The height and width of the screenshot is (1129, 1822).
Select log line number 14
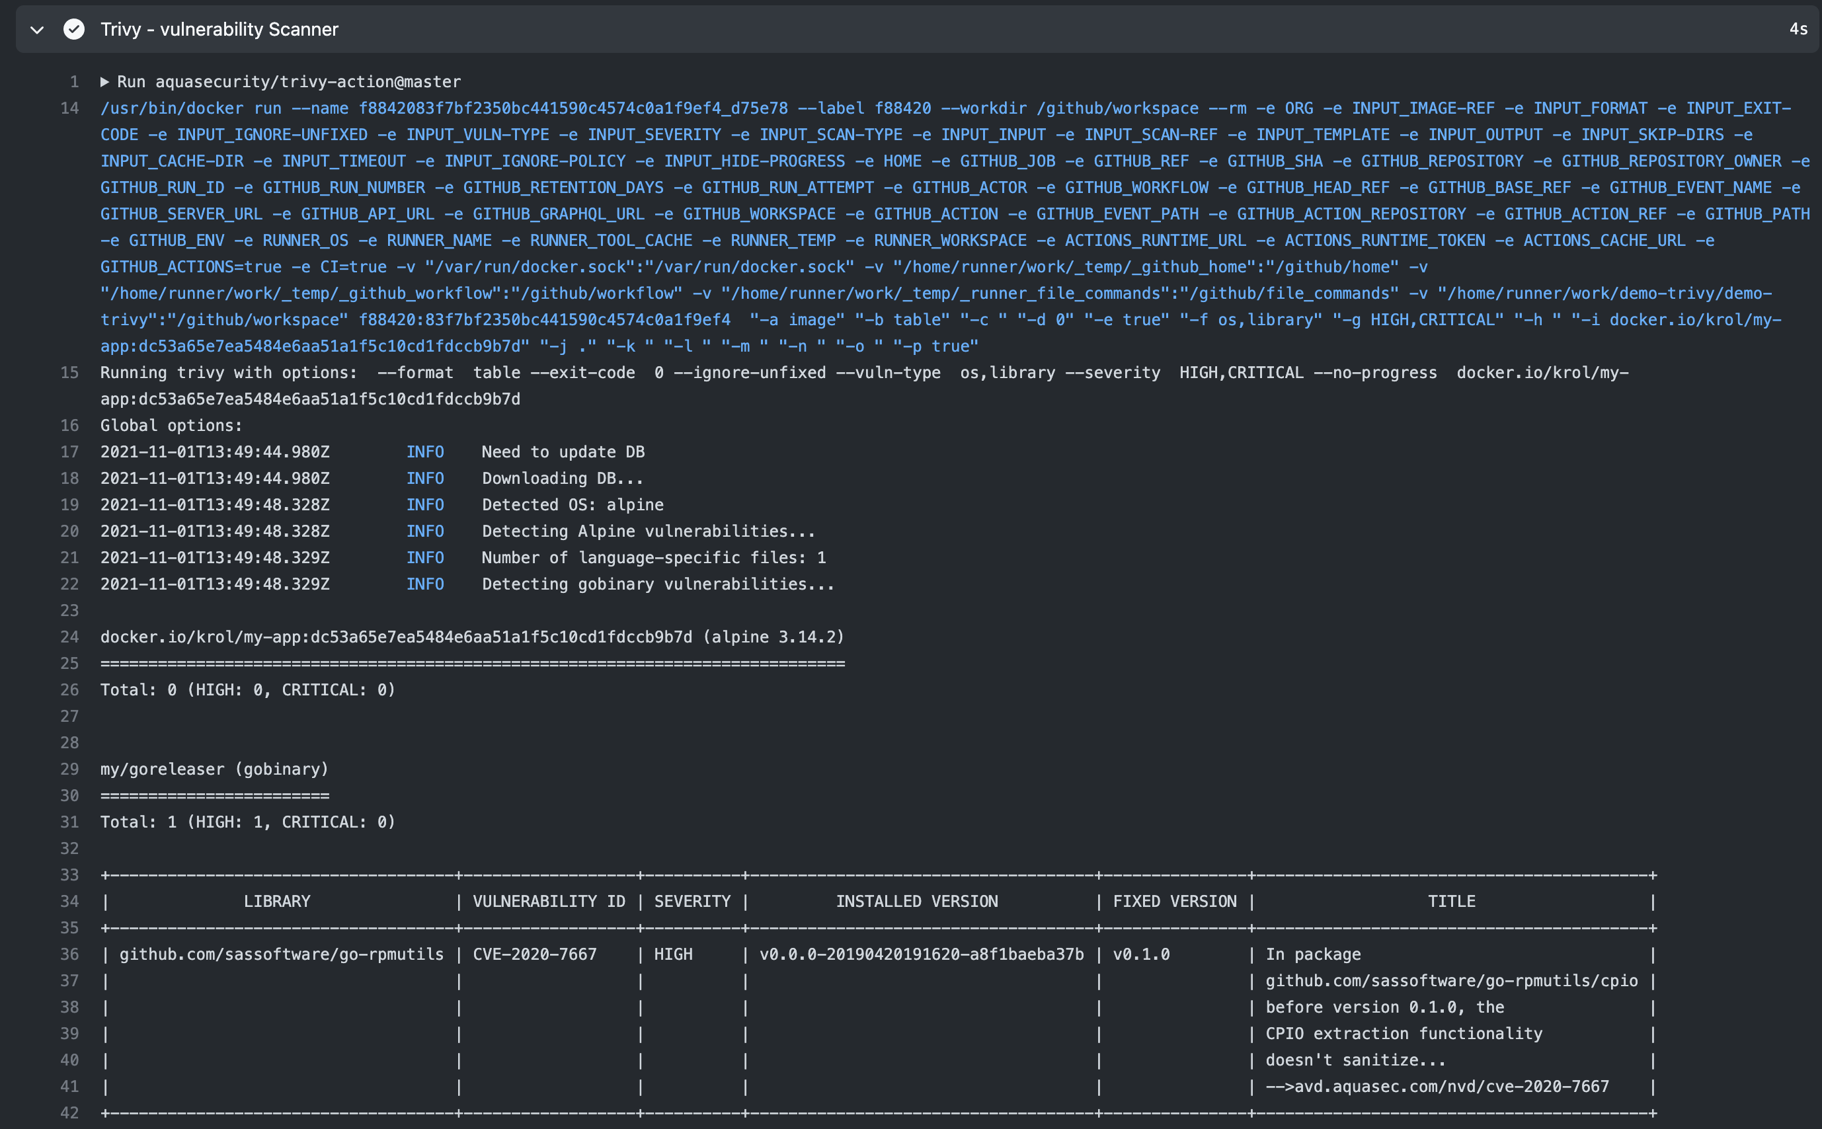click(x=69, y=108)
